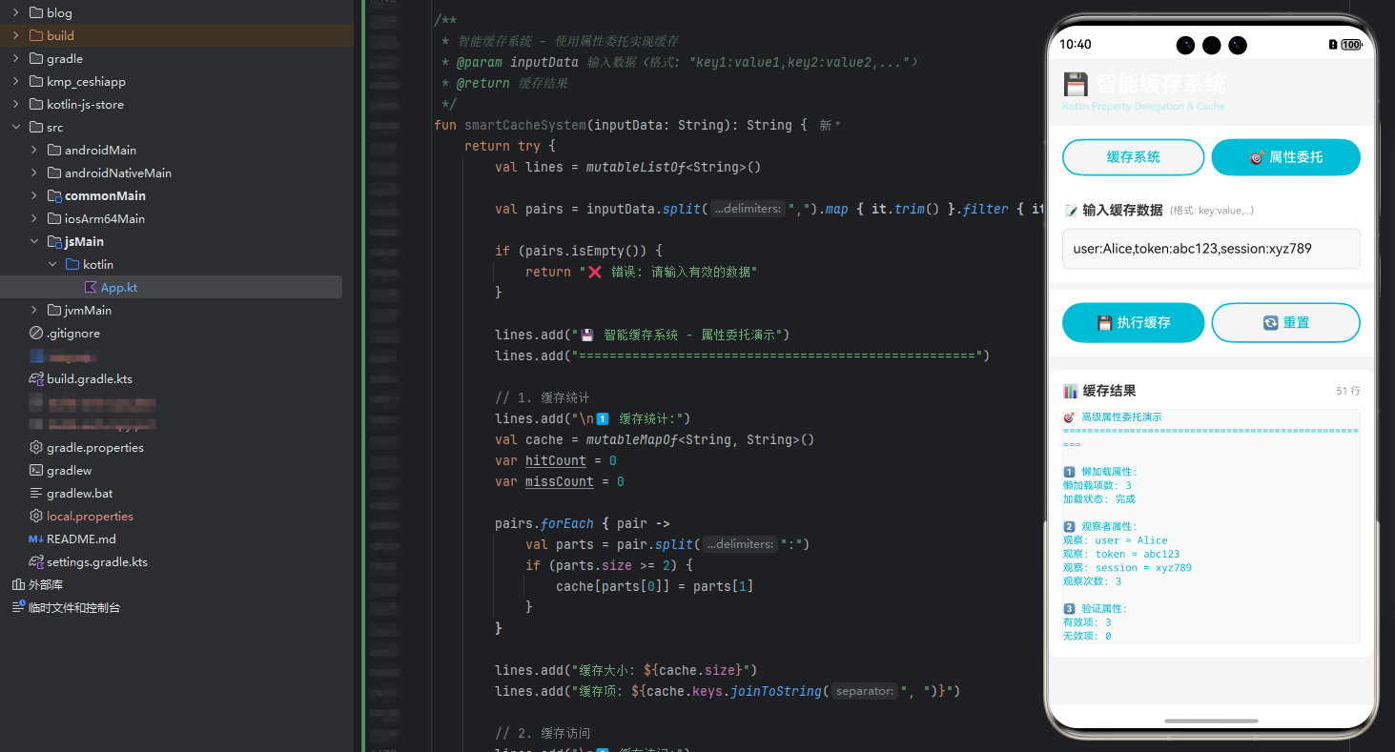Click the jvmMain folder icon
The image size is (1395, 752).
tap(54, 311)
